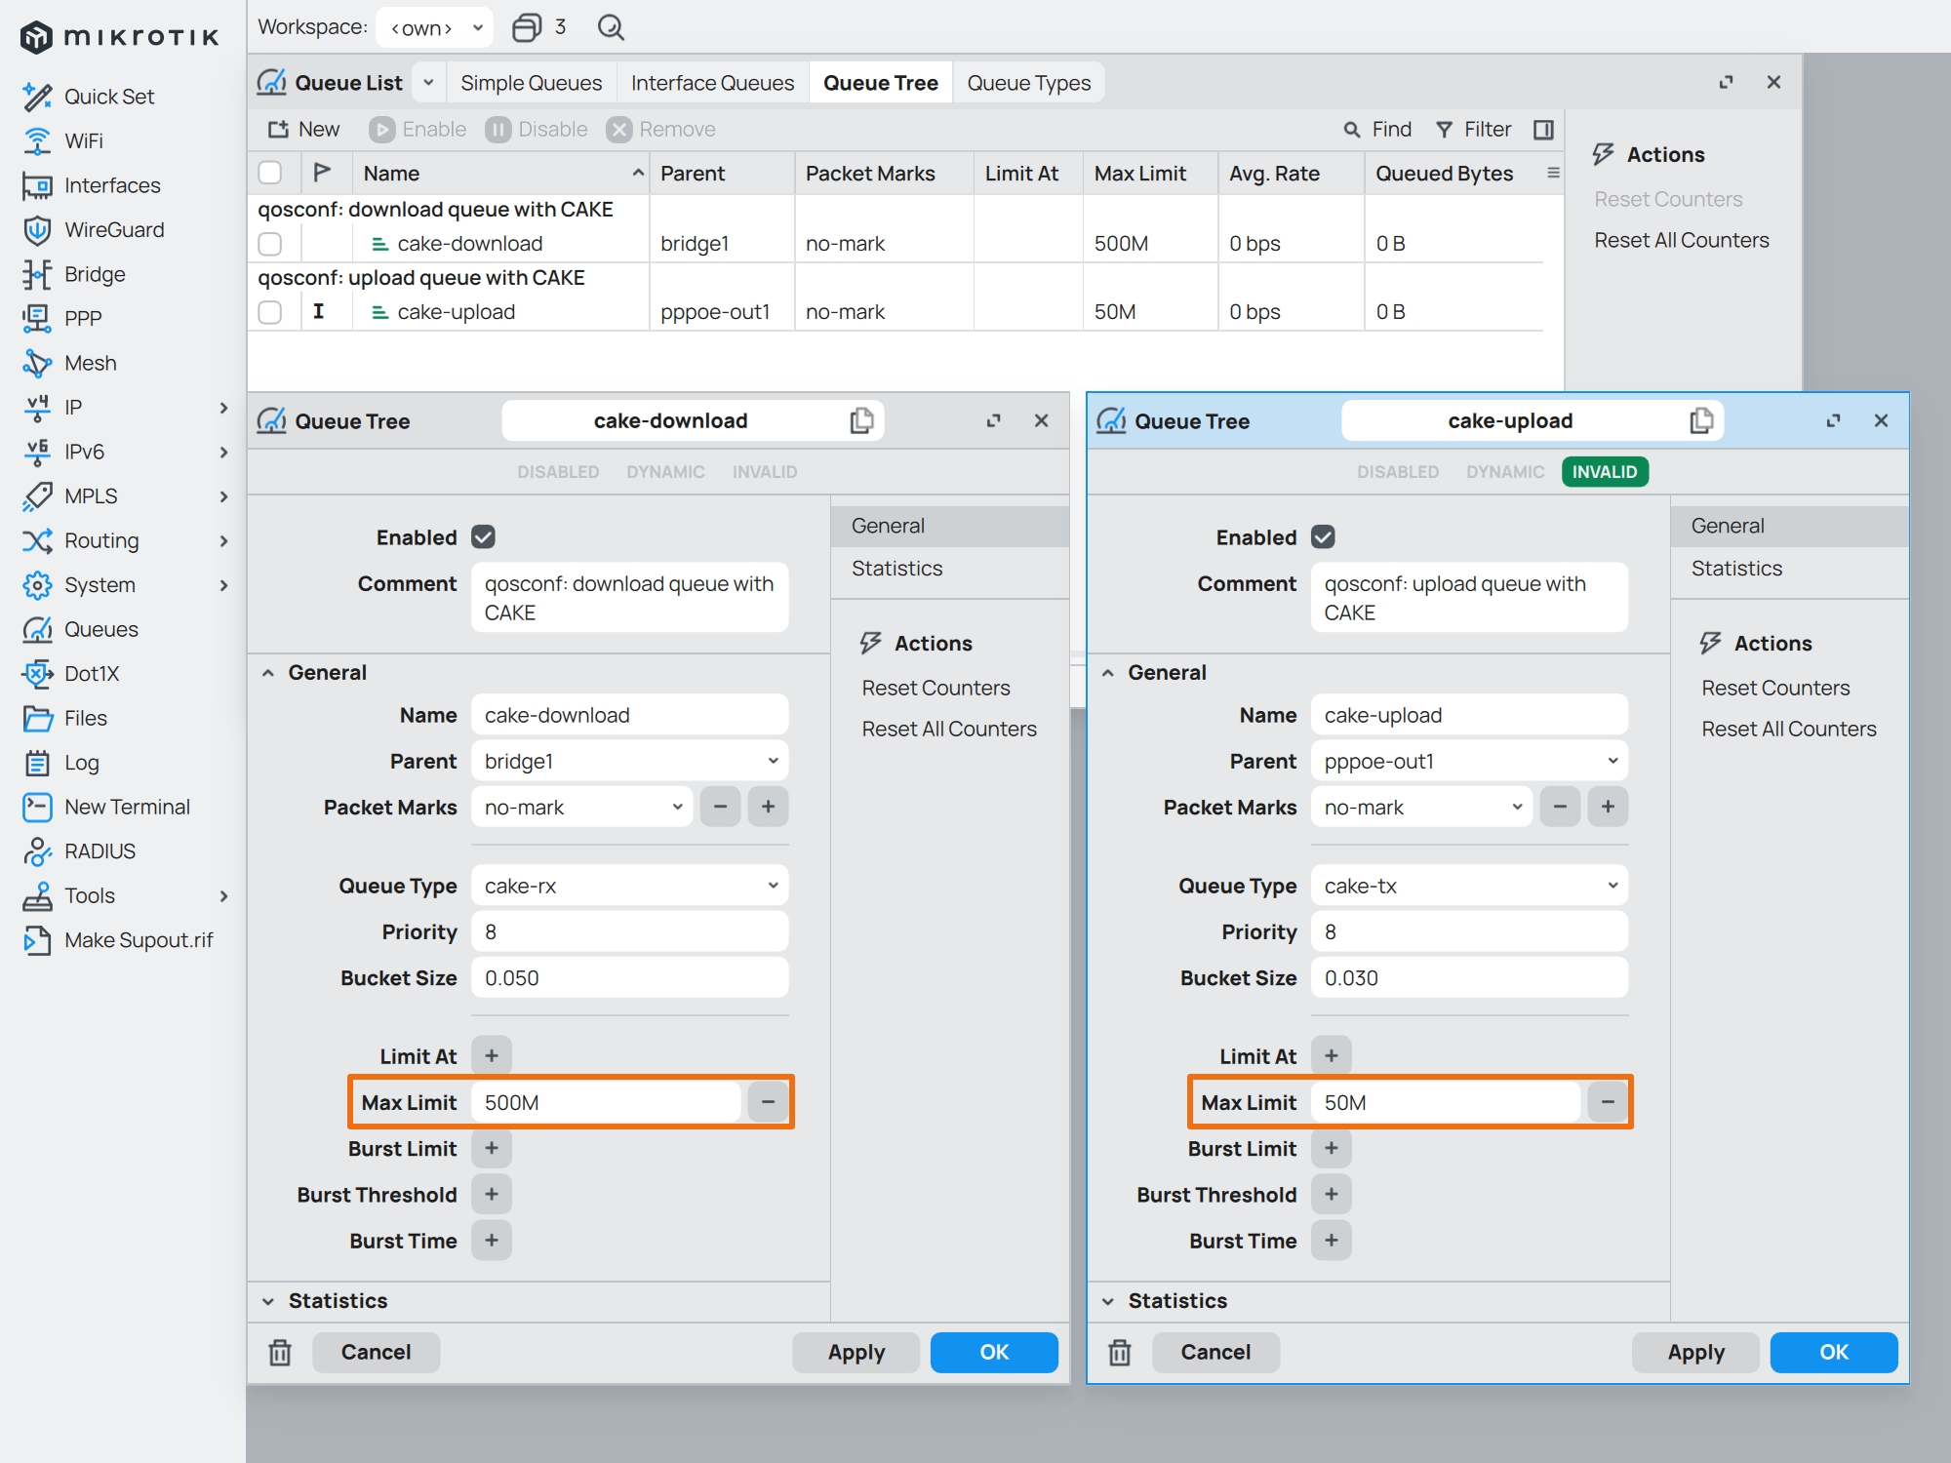Open Queue Type dropdown showing cake-tx
The image size is (1951, 1463).
(x=1468, y=886)
